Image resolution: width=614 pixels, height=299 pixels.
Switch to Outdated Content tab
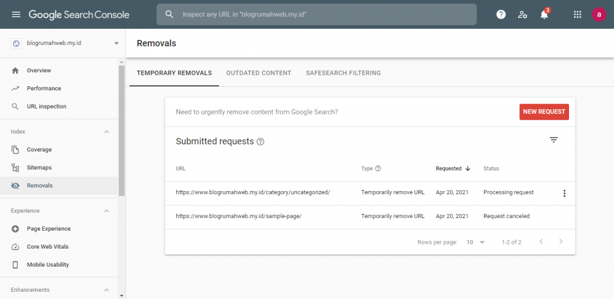259,73
